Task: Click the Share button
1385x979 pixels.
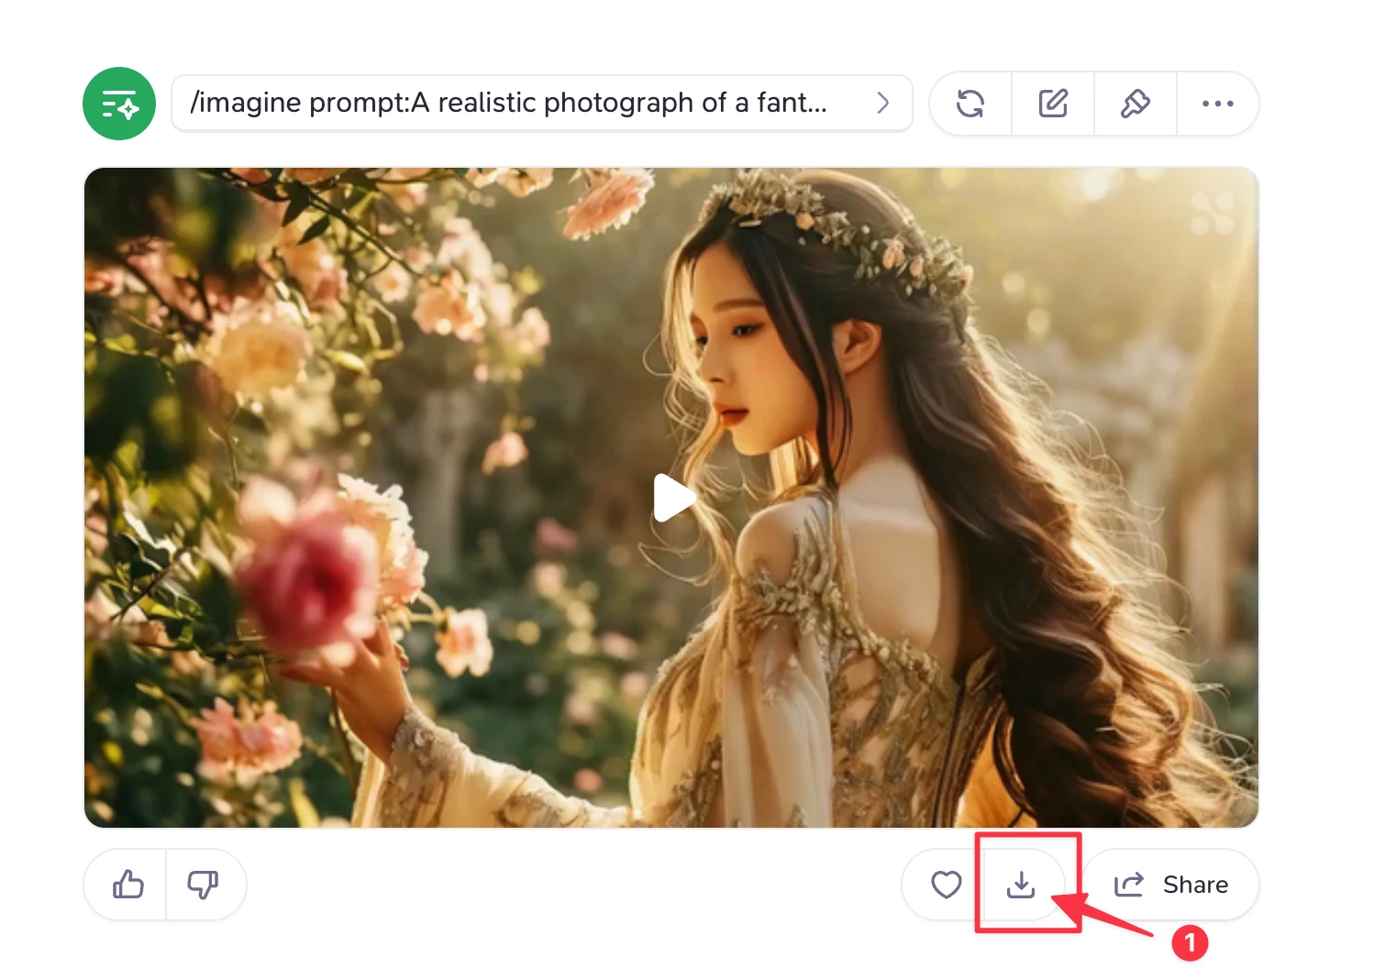Action: click(x=1171, y=885)
